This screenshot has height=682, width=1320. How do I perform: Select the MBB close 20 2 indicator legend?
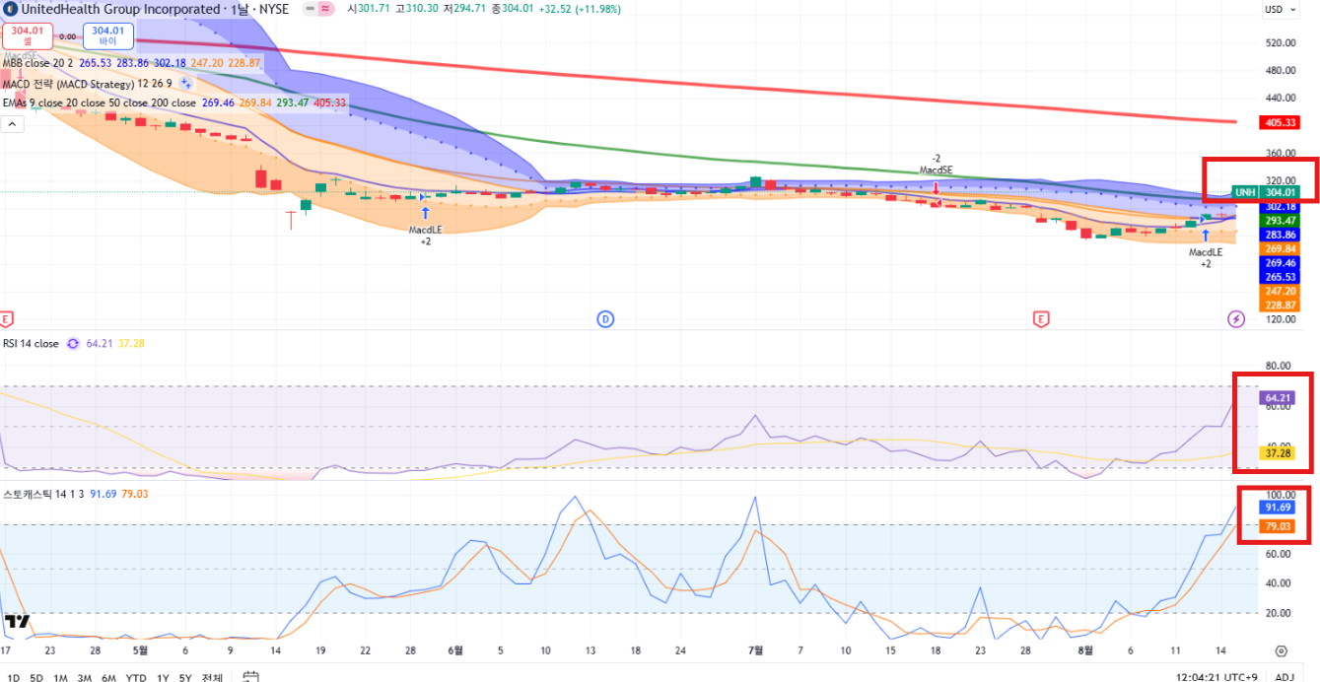39,63
